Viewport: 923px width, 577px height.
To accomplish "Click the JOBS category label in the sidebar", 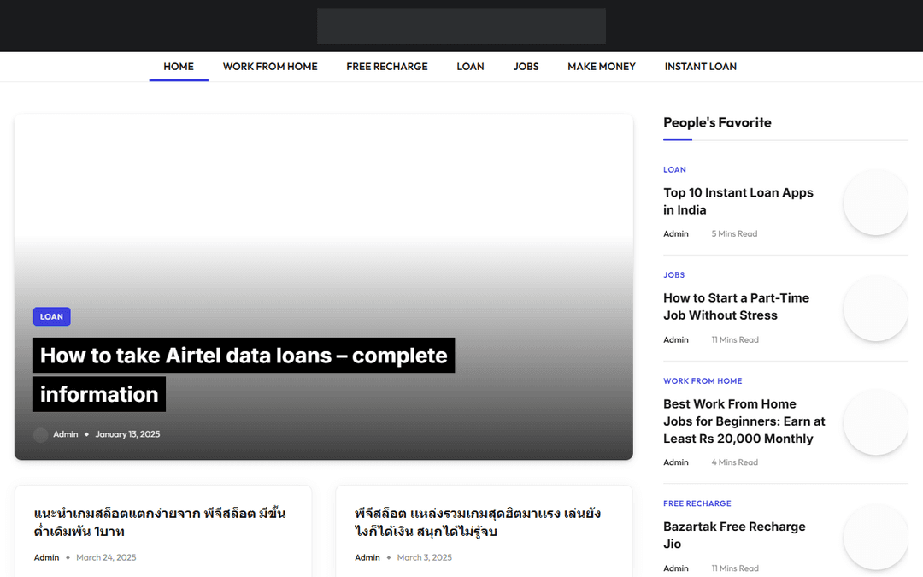I will 674,275.
